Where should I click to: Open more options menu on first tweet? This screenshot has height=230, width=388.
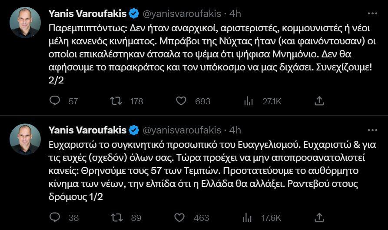pyautogui.click(x=372, y=13)
